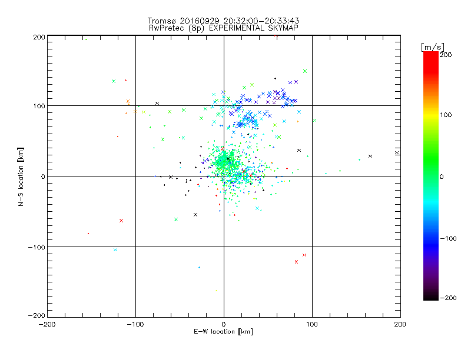The height and width of the screenshot is (353, 471).
Task: Click the '0' label beside the colorbar
Action: coord(442,176)
